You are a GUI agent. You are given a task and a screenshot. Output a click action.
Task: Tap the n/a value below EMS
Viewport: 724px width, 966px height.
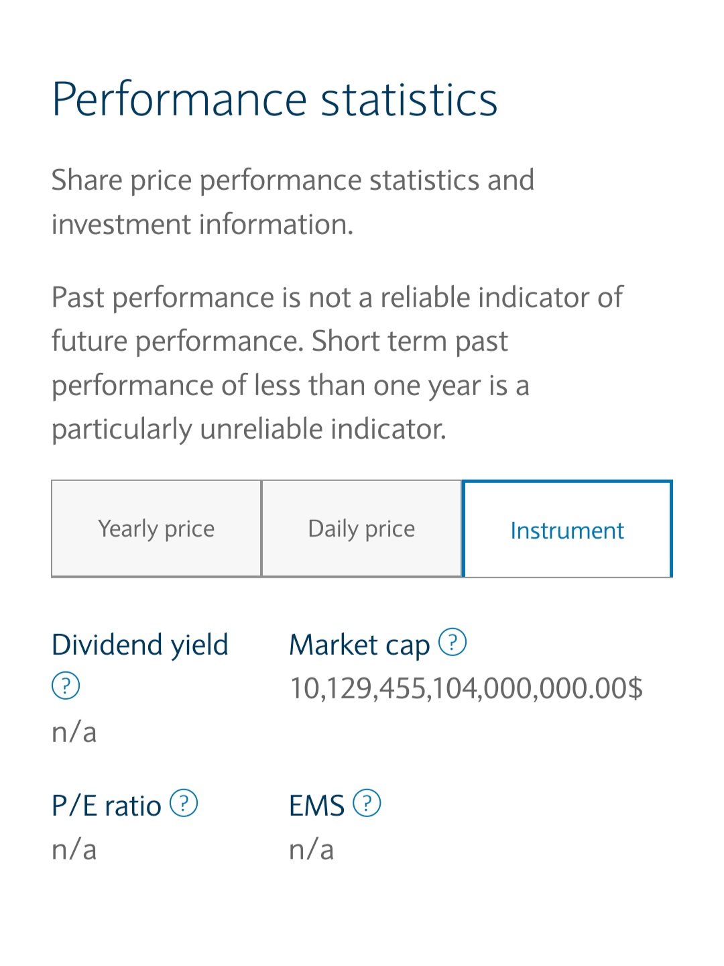[311, 849]
